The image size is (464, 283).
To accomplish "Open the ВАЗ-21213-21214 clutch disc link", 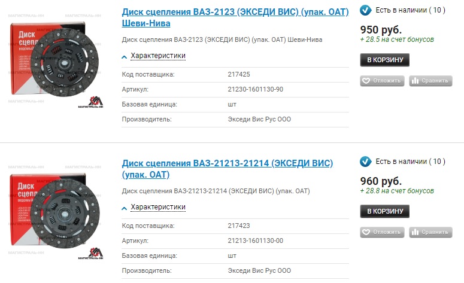I will (x=228, y=169).
